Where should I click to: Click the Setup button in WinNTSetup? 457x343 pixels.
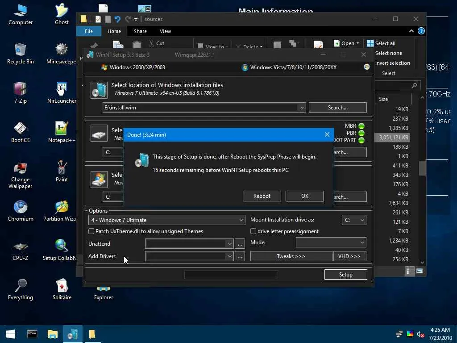coord(346,275)
